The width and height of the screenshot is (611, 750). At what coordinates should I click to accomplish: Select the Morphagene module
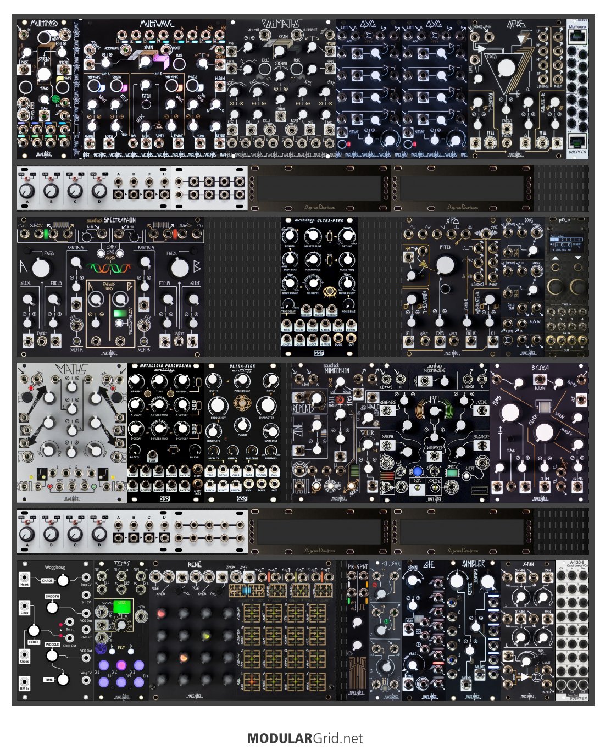click(435, 432)
